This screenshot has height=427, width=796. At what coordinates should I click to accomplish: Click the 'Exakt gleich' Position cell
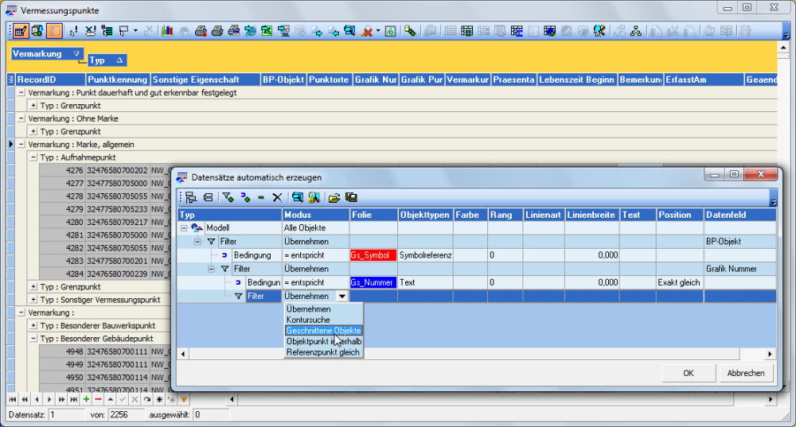click(679, 282)
